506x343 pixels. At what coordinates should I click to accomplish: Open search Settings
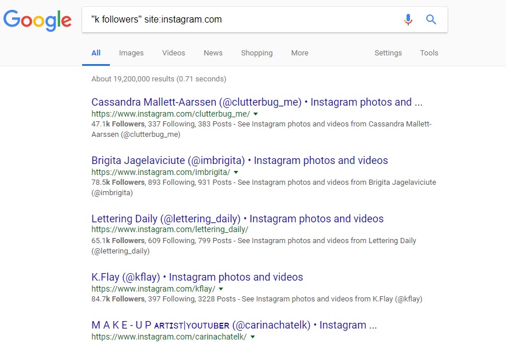[388, 53]
